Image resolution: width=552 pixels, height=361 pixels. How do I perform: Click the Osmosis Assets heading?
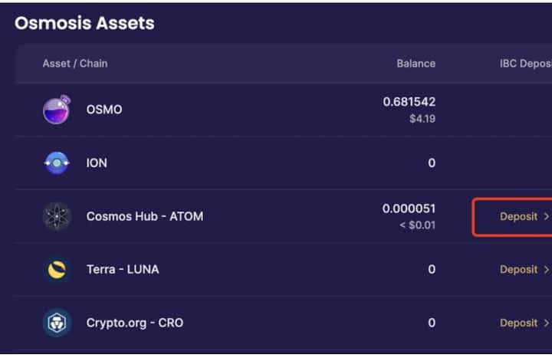pos(84,23)
